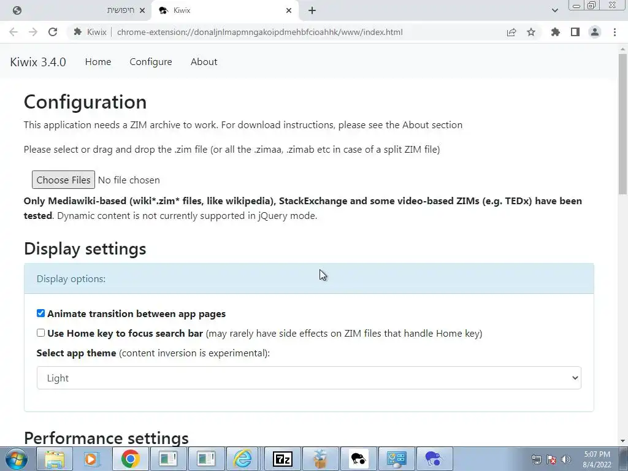Click the Kiwix extension icon in address bar
628x471 pixels.
click(78, 32)
